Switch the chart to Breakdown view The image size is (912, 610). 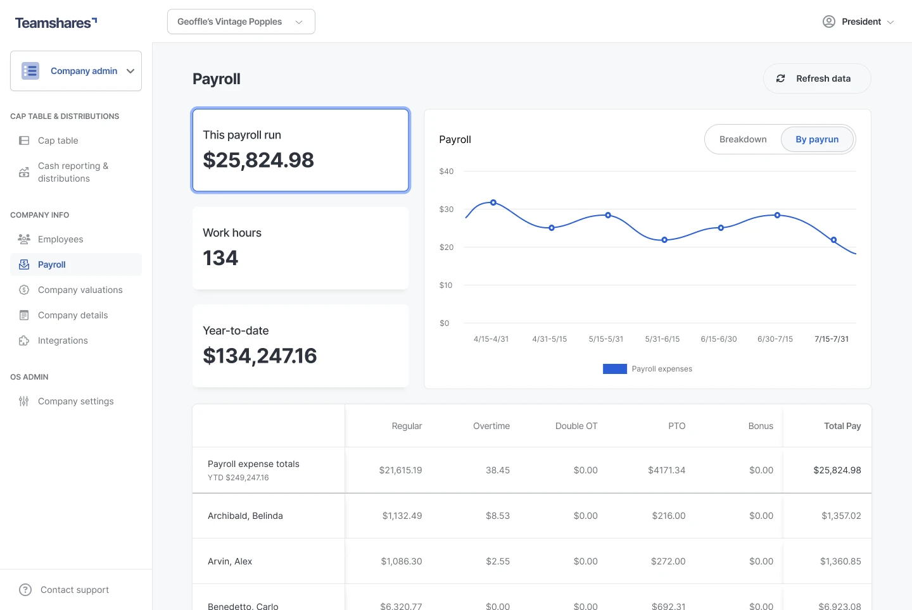[743, 139]
